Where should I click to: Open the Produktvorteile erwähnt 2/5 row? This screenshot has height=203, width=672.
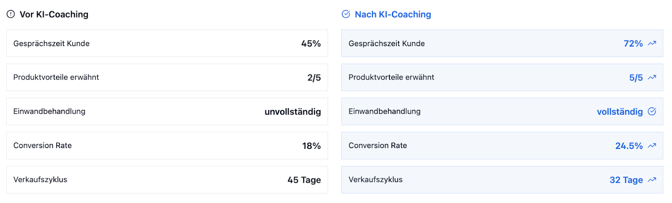pos(167,77)
